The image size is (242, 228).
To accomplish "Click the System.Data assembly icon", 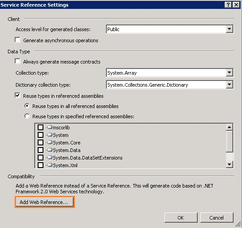I will pos(49,150).
